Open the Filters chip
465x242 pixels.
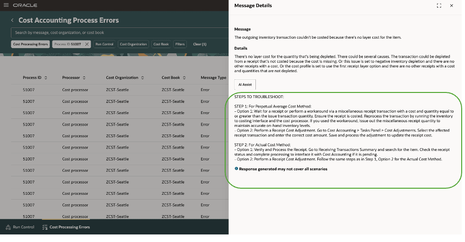pos(180,44)
